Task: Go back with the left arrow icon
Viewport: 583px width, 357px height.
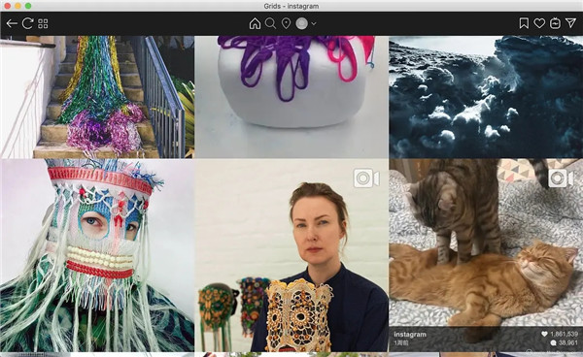Action: coord(12,23)
